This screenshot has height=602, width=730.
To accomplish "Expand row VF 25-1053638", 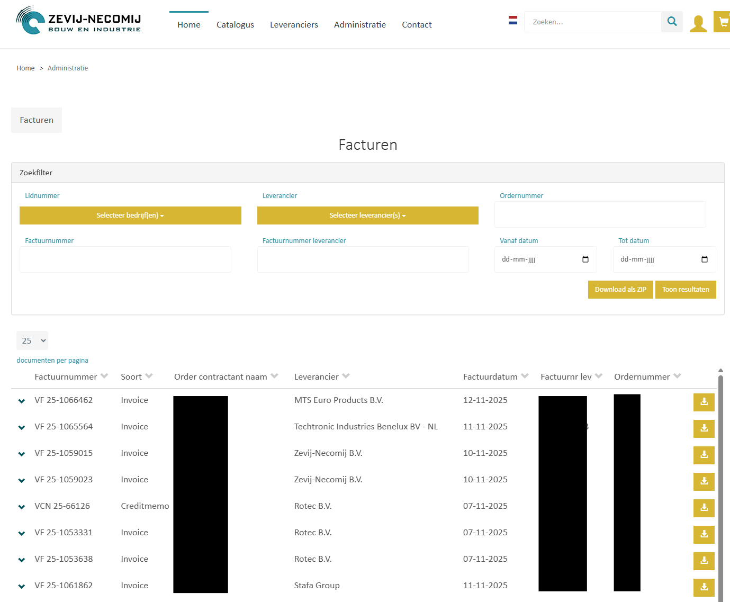I will coord(22,560).
